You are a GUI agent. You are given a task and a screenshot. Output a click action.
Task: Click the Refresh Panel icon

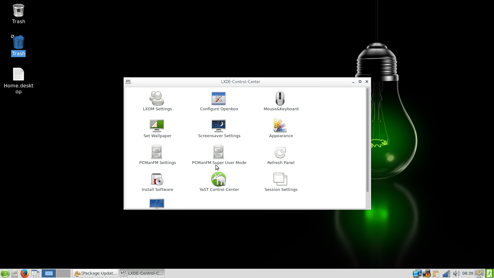pos(280,153)
